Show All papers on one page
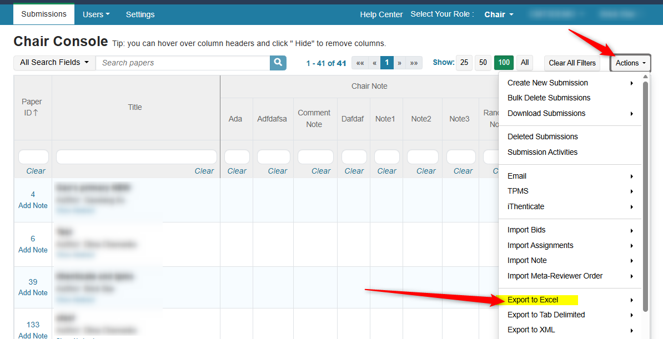Image resolution: width=663 pixels, height=339 pixels. (x=525, y=63)
